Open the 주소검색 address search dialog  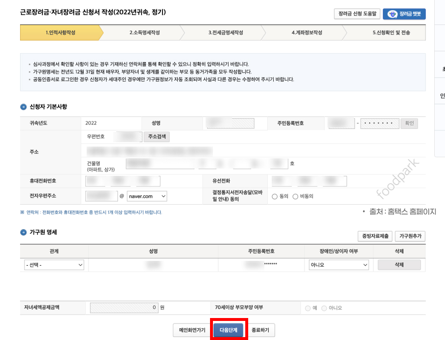pos(158,137)
